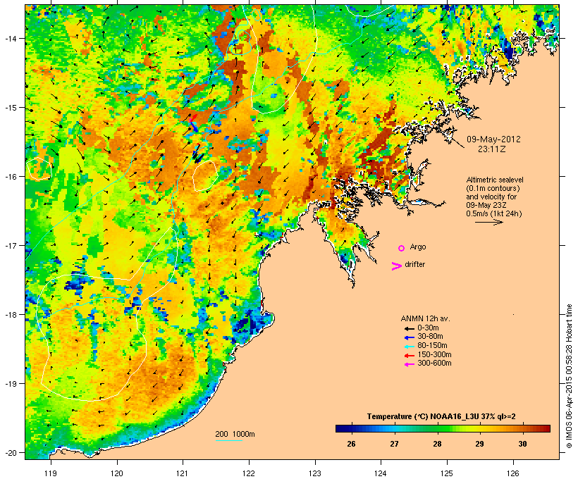
Task: Click the '(0.1m contours)' text
Action: click(493, 188)
